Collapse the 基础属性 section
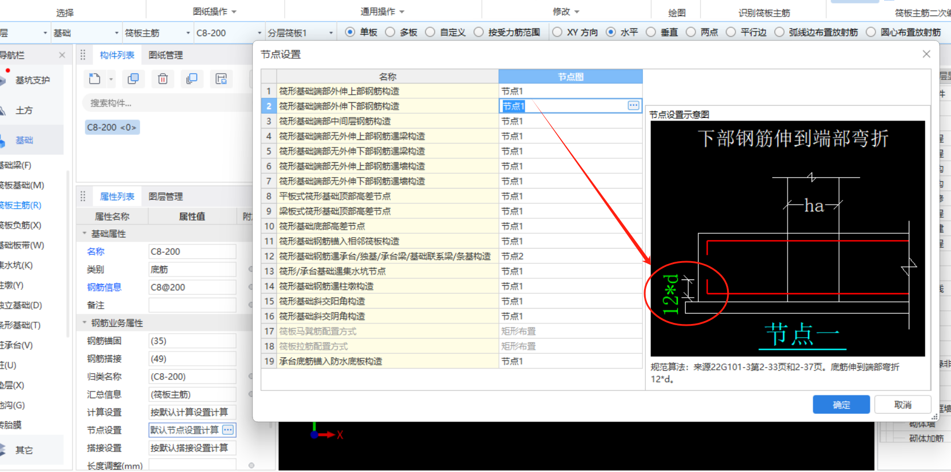 [x=85, y=233]
